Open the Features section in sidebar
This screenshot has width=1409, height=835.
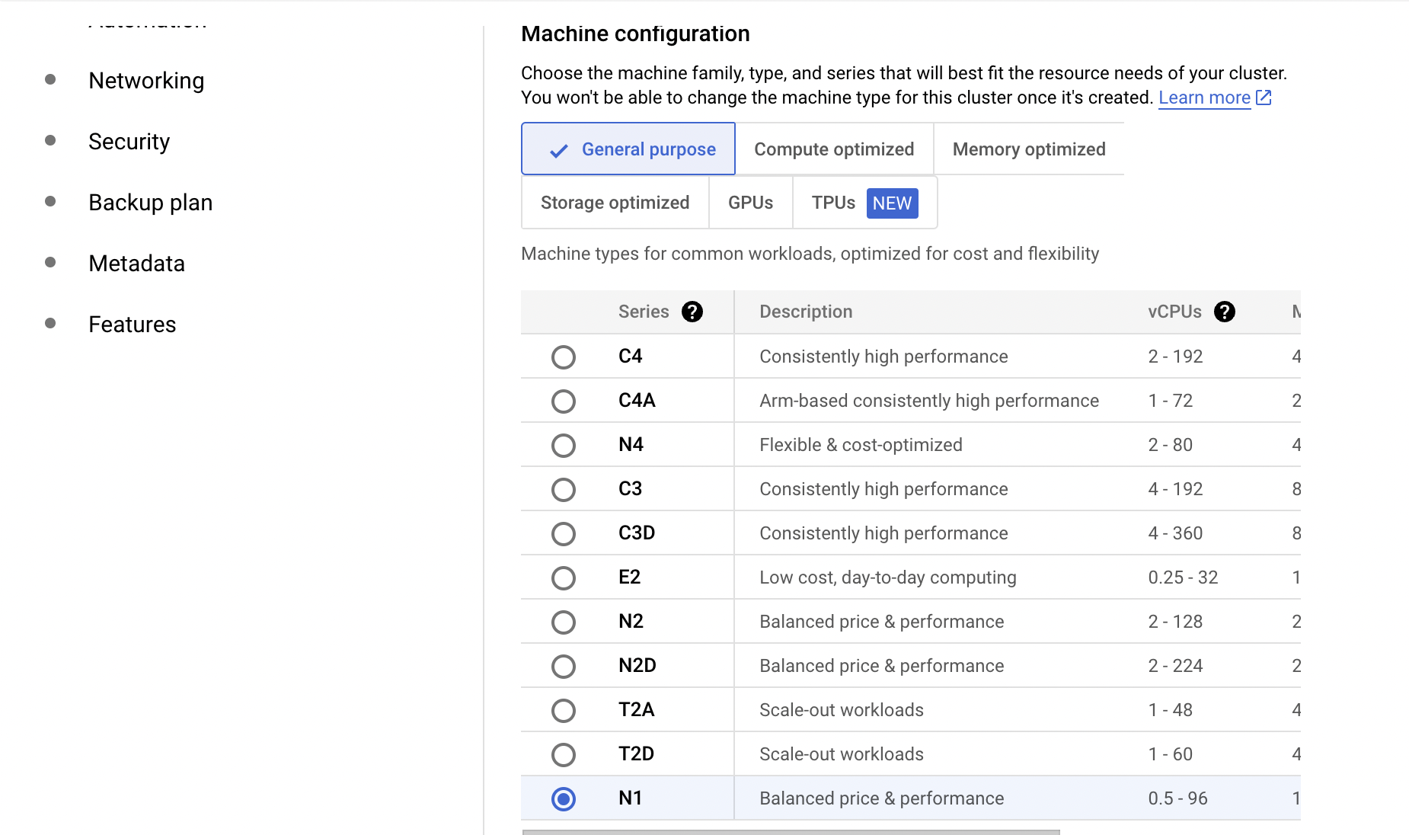132,325
